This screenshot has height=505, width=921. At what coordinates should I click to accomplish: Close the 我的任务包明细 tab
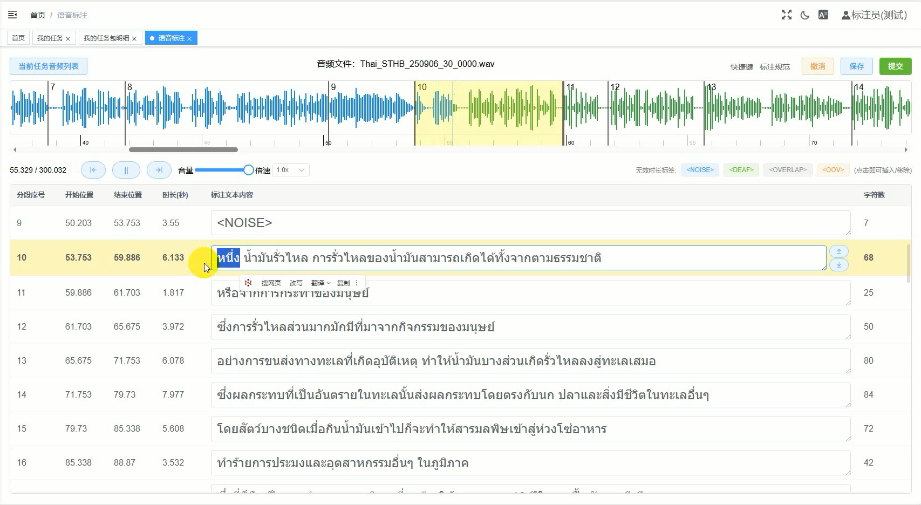[134, 38]
